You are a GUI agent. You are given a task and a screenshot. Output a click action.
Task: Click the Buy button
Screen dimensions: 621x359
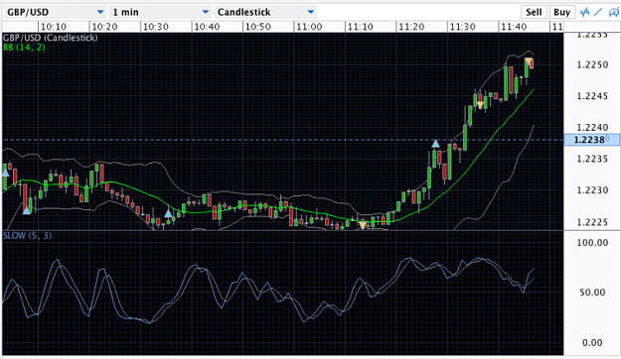pyautogui.click(x=561, y=12)
